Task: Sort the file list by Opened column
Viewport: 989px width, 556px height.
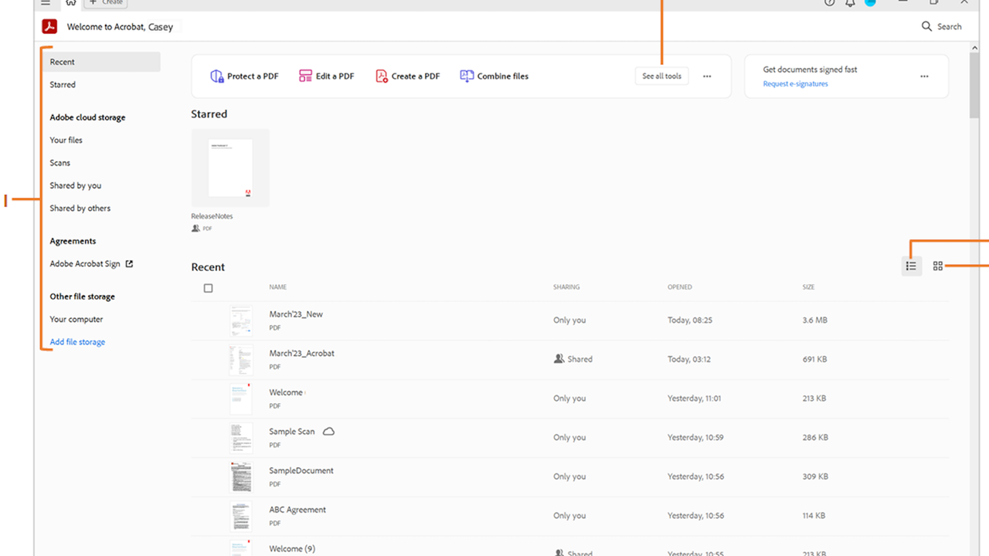Action: point(680,287)
